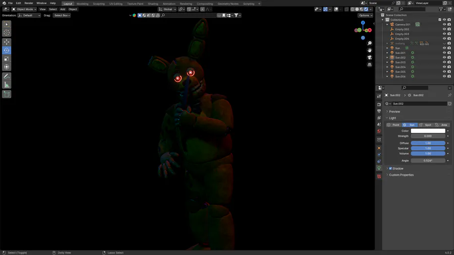The width and height of the screenshot is (454, 255).
Task: Switch to the Geometry Nodes workspace tab
Action: coord(228,4)
